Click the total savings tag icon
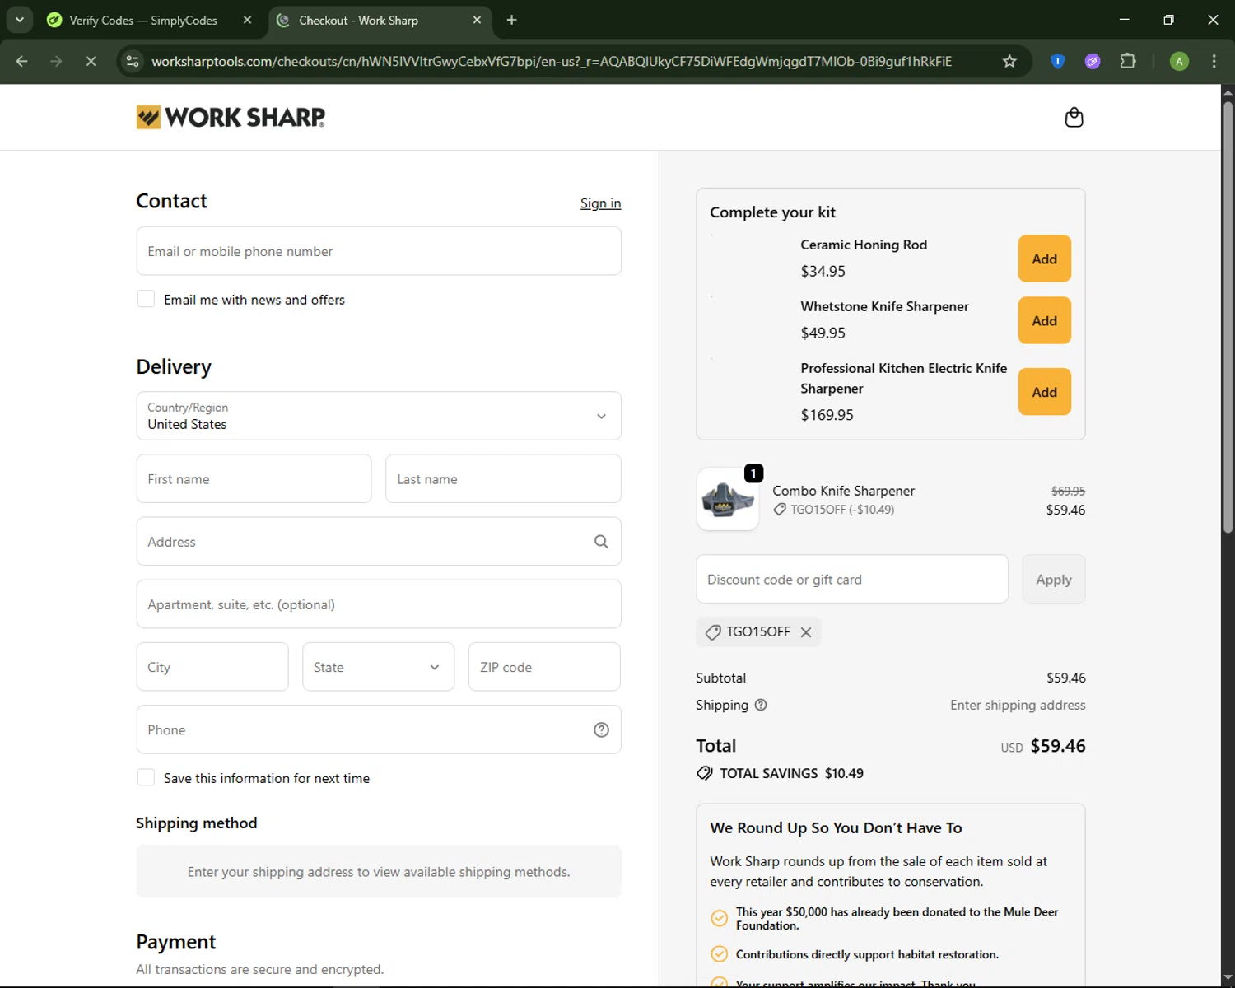The image size is (1235, 988). (705, 773)
